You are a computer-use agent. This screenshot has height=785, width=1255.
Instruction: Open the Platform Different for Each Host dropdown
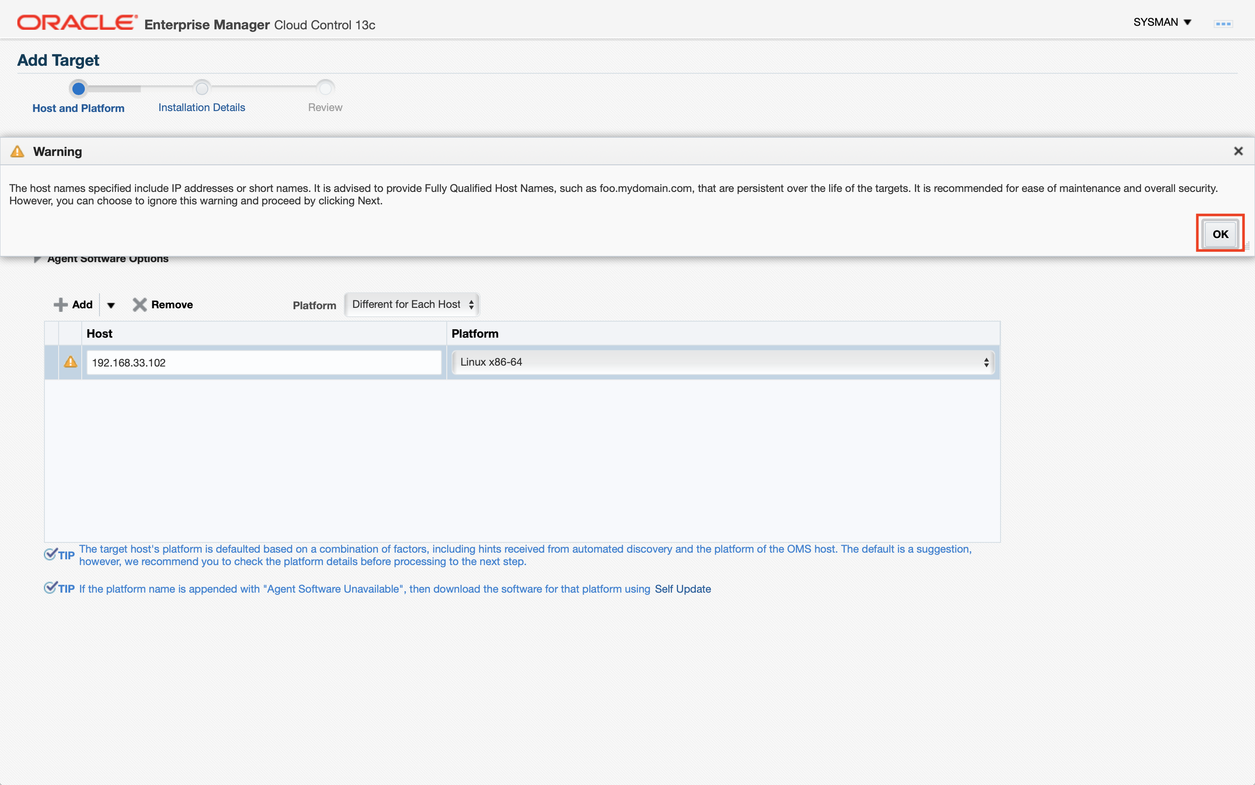(412, 304)
